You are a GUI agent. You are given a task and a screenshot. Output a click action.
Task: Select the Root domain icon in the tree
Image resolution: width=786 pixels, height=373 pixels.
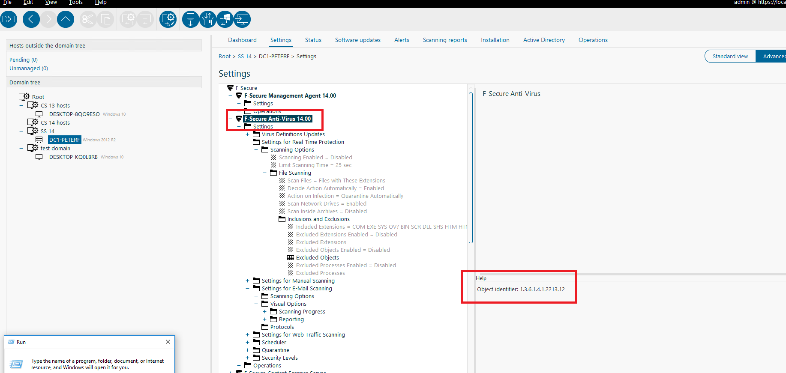tap(24, 97)
